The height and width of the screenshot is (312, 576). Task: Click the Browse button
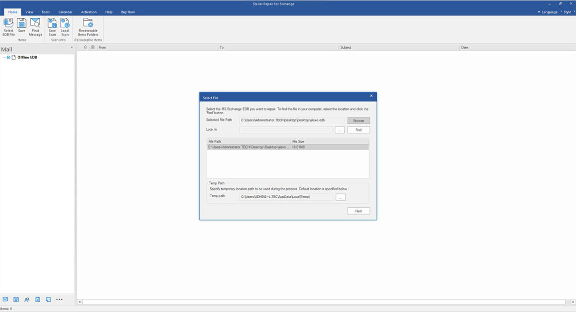(x=359, y=120)
